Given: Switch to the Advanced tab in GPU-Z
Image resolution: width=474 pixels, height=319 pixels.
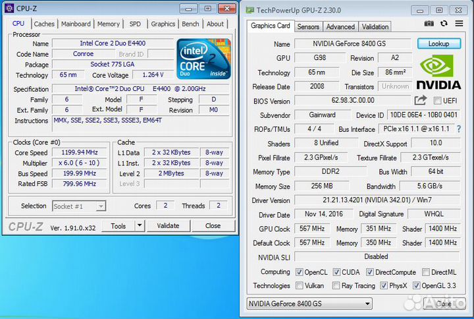Looking at the screenshot, I should click(340, 26).
